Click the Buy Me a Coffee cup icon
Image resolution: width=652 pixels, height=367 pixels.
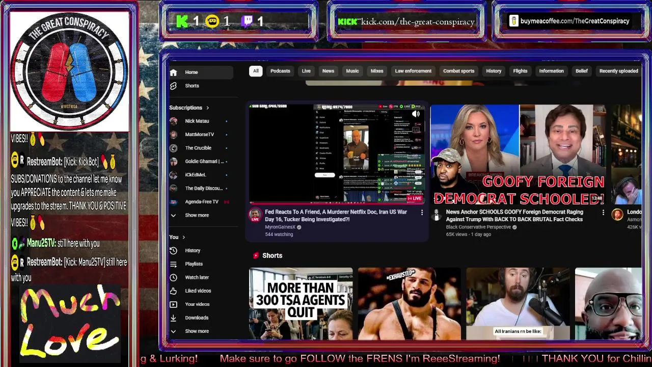pyautogui.click(x=513, y=21)
